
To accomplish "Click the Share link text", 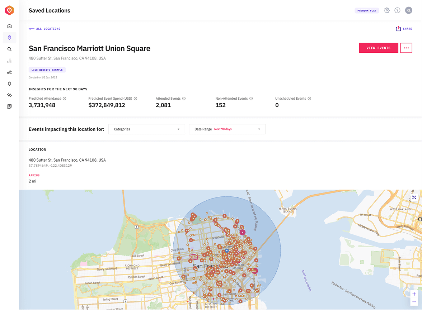I will [x=408, y=29].
